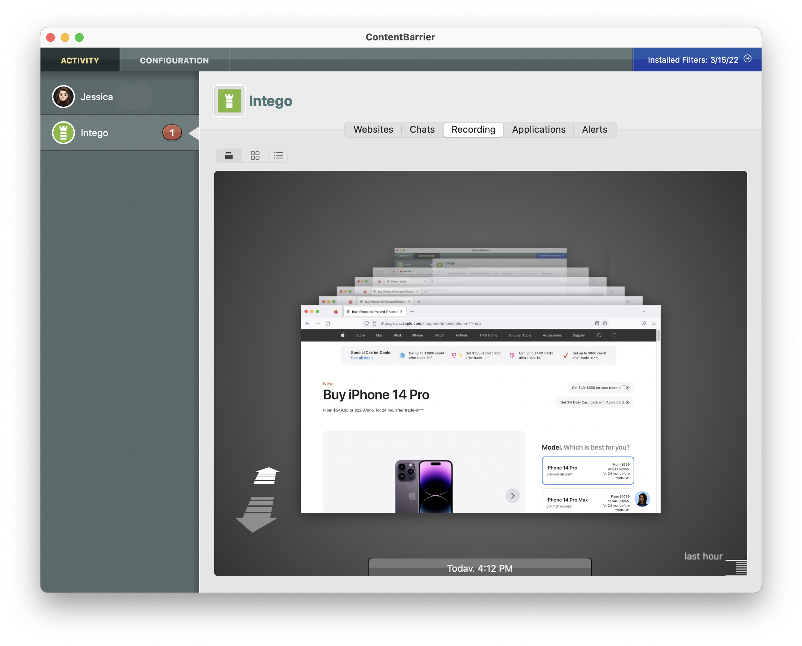Click the red alert badge showing 1

coord(172,133)
